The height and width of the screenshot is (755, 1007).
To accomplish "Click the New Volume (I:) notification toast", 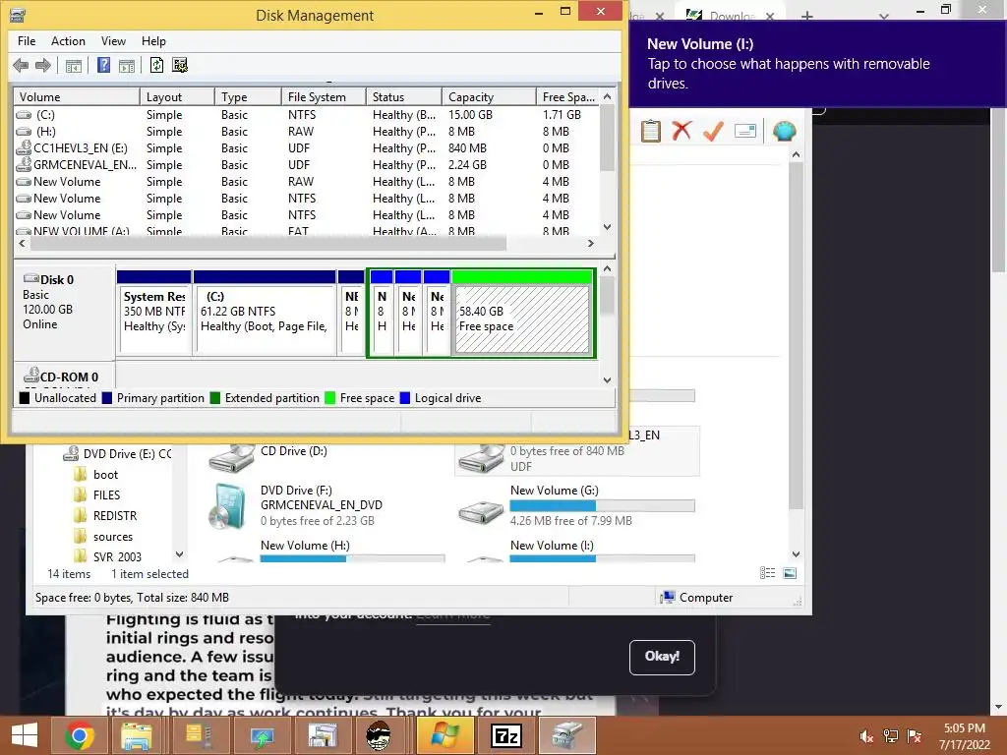I will click(x=817, y=64).
